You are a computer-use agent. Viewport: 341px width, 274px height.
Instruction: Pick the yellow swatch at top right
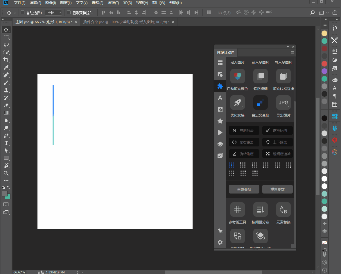pyautogui.click(x=324, y=33)
